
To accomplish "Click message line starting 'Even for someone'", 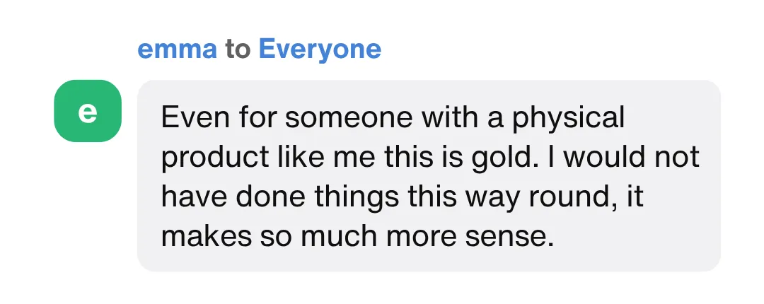I will pos(393,117).
